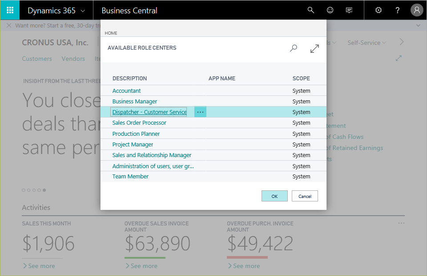
Task: Open the Home tab in dialog
Action: pos(111,33)
